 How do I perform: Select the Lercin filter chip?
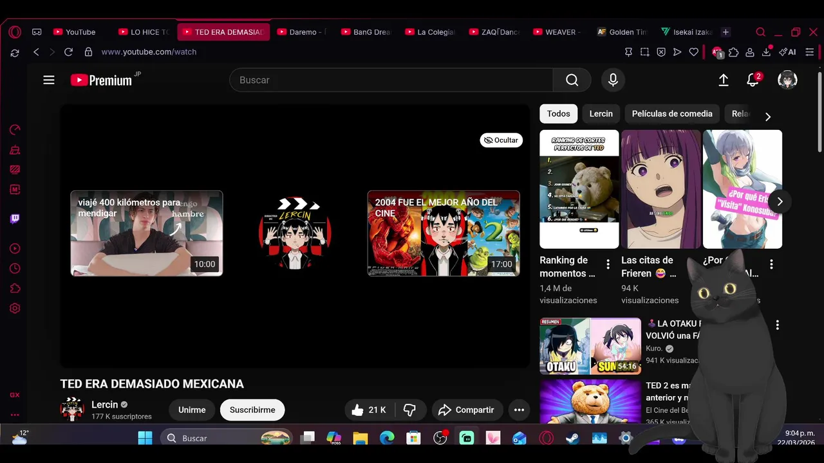(x=601, y=114)
